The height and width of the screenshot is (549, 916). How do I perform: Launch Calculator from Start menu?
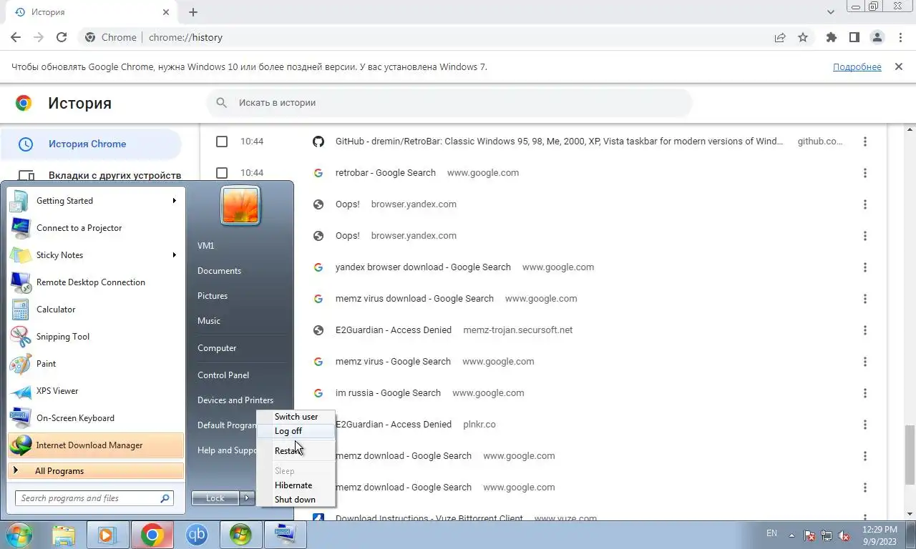point(96,310)
